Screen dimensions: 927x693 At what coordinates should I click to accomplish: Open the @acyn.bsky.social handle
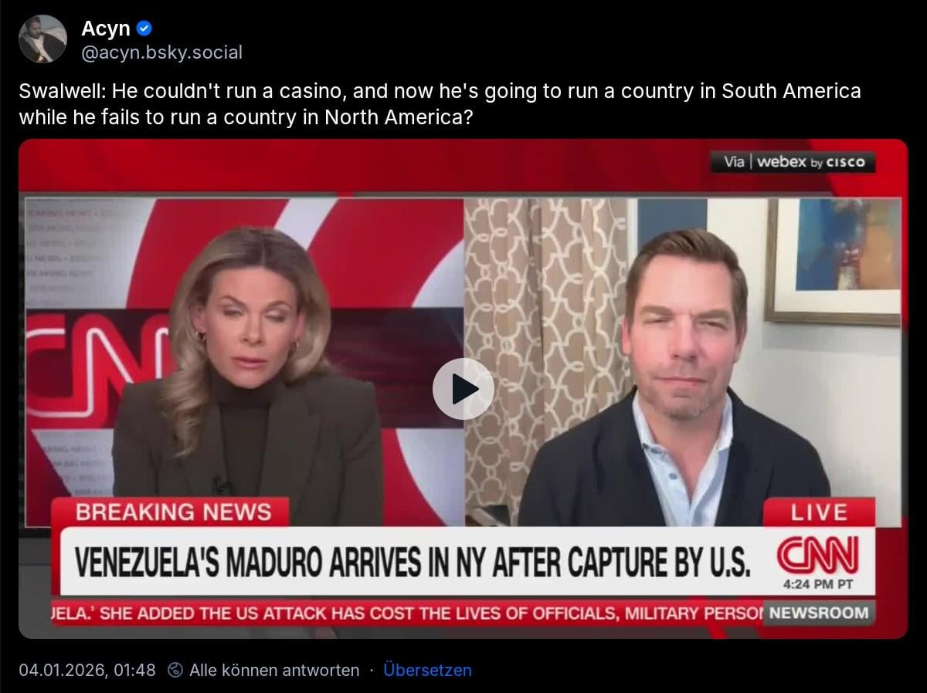[x=161, y=52]
